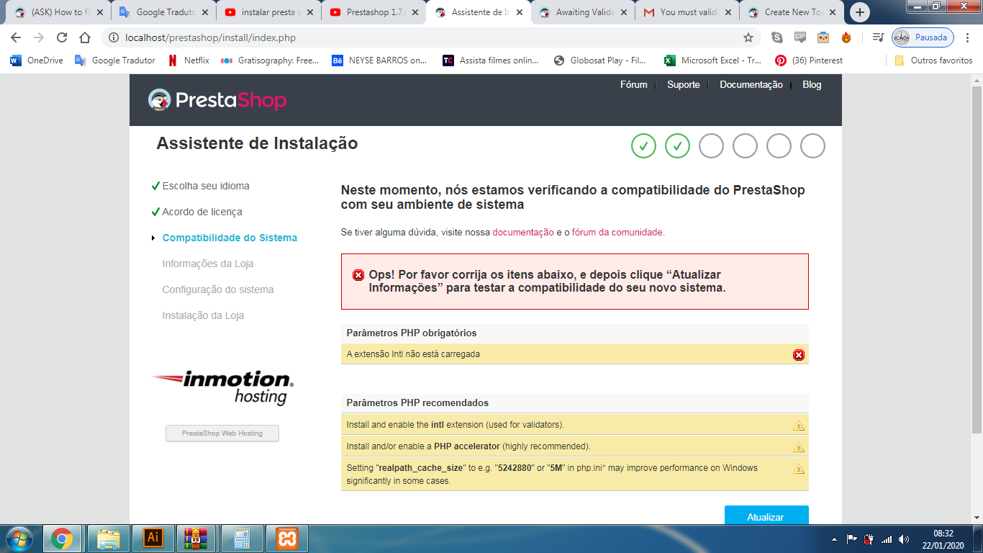
Task: Open the OneDrive bookmark
Action: pos(37,60)
